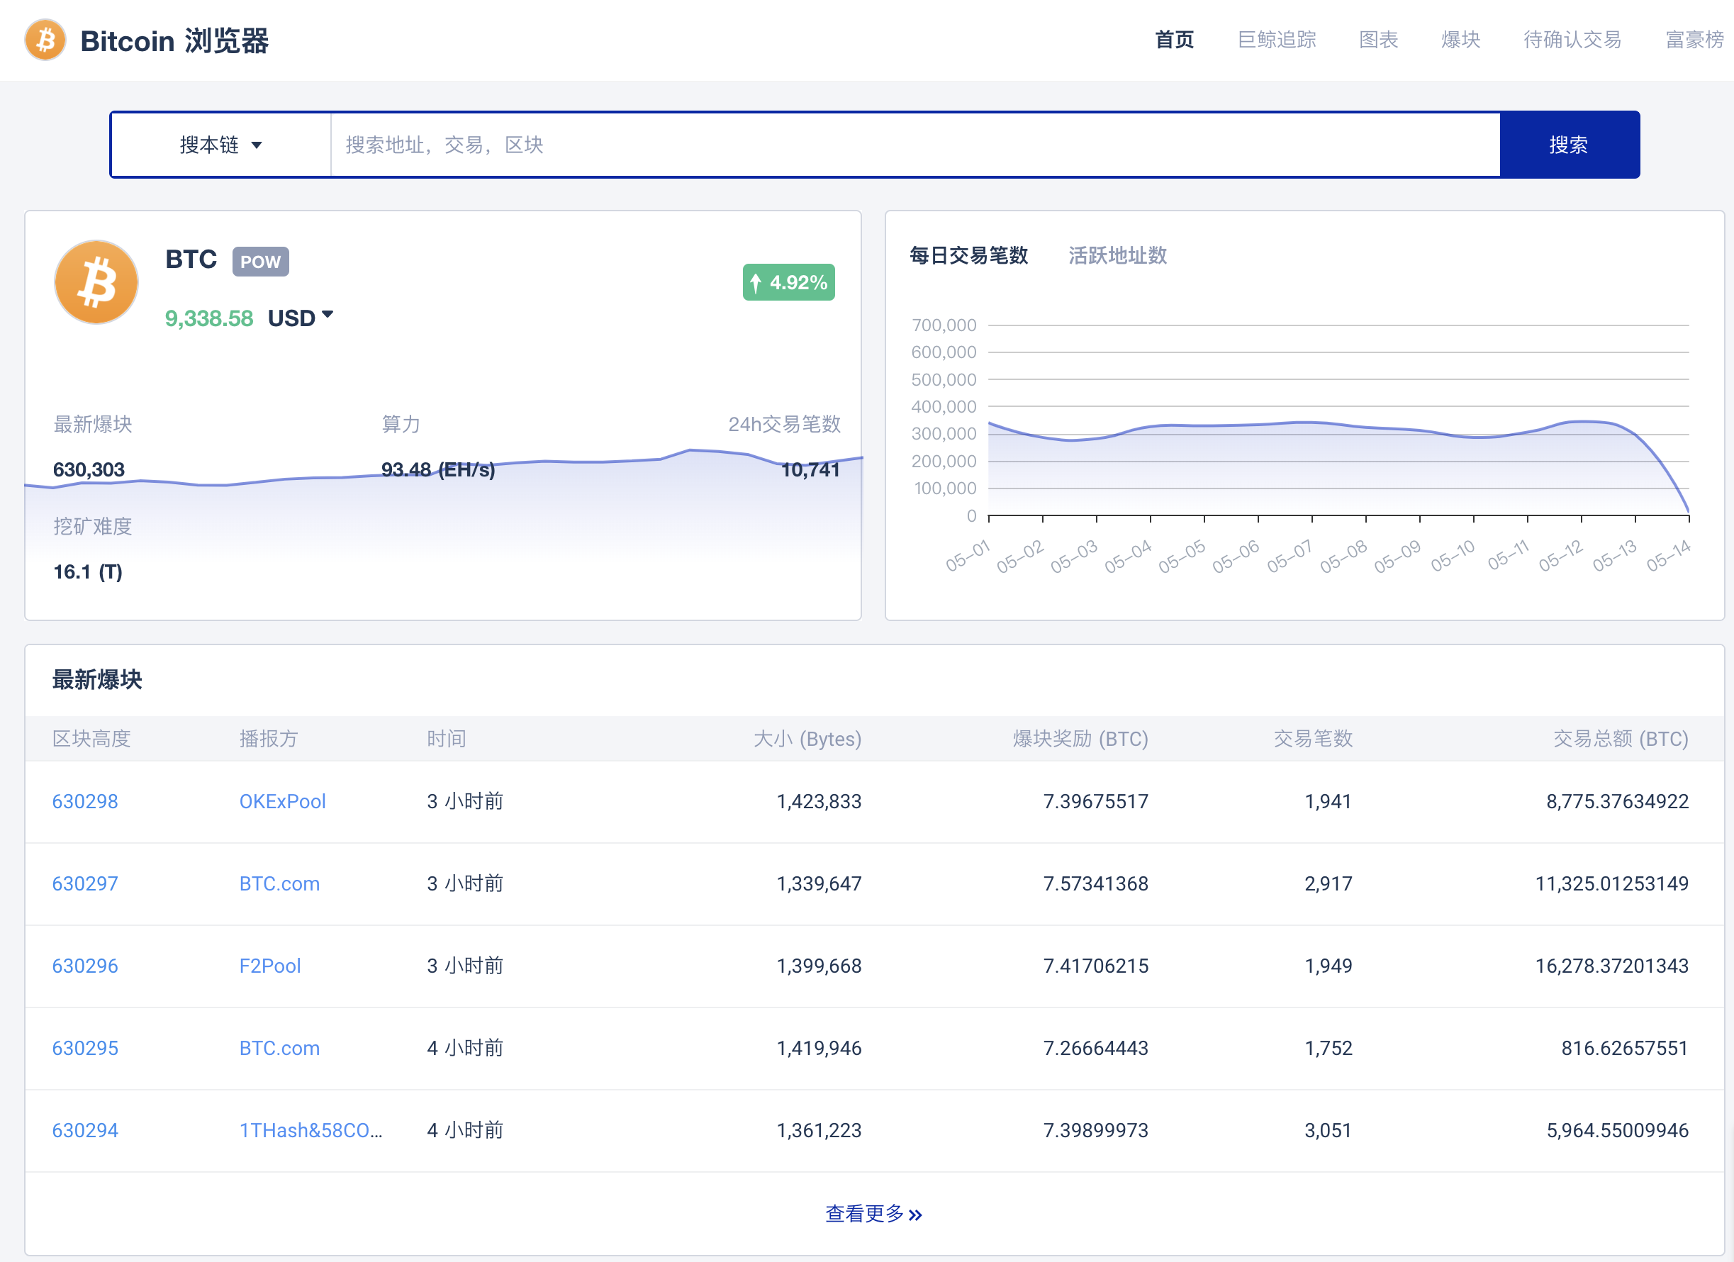The height and width of the screenshot is (1262, 1734).
Task: Click the 交易总额 (BTC) column header
Action: pos(1621,738)
